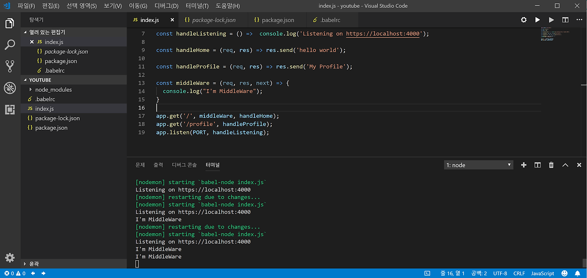Open the Explorer view in activity bar
This screenshot has height=278, width=587.
click(10, 23)
